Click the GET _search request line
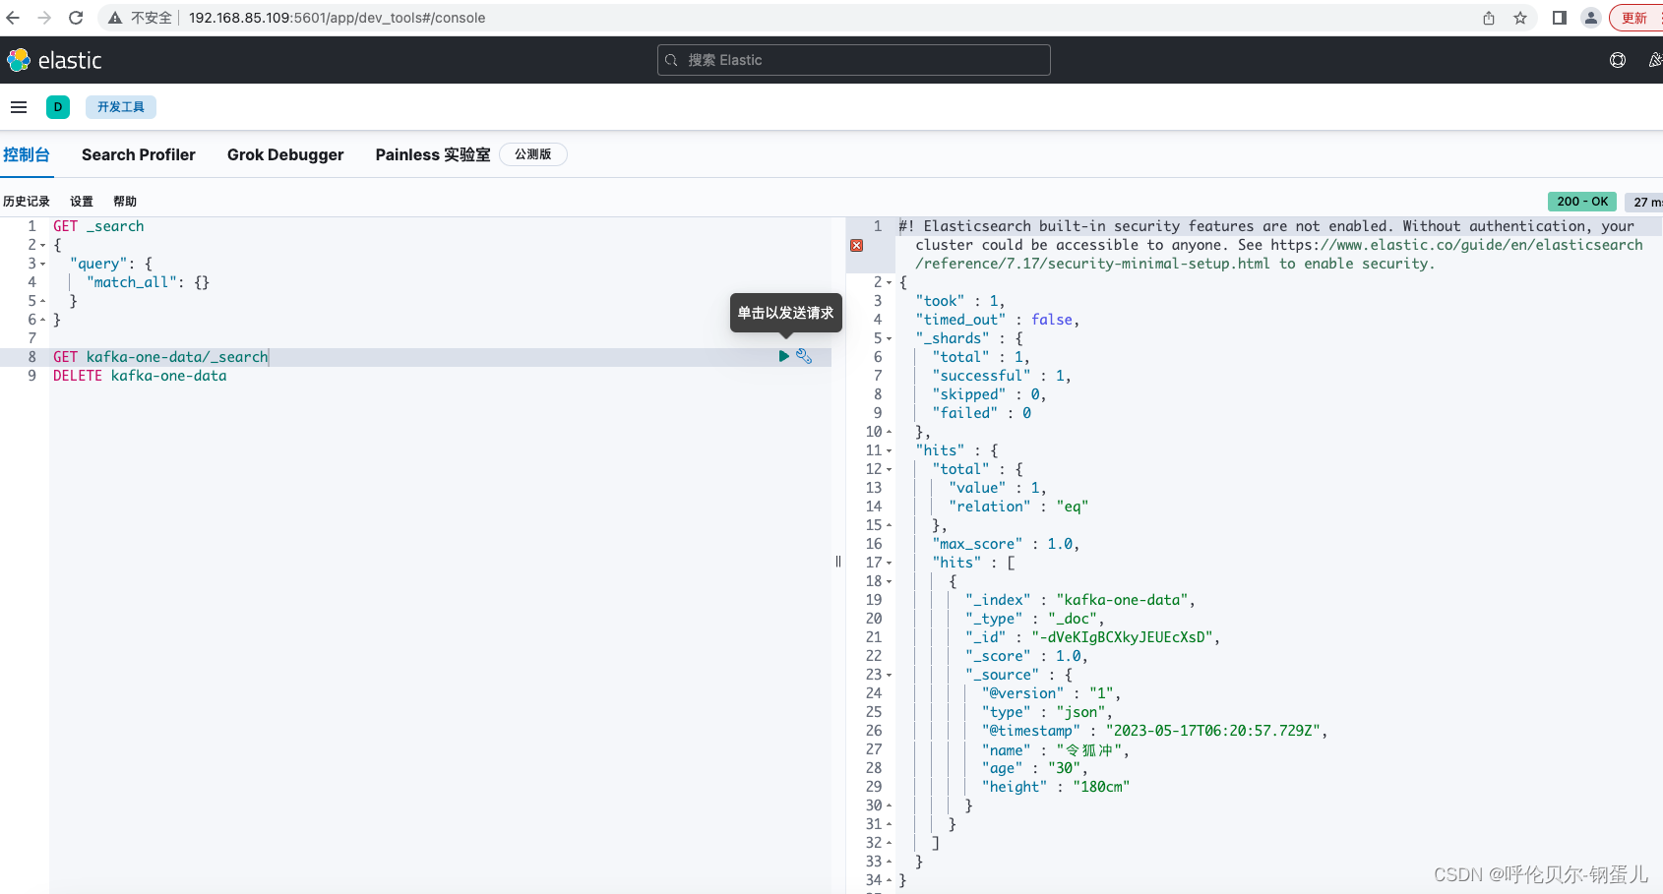The image size is (1663, 894). pyautogui.click(x=98, y=226)
